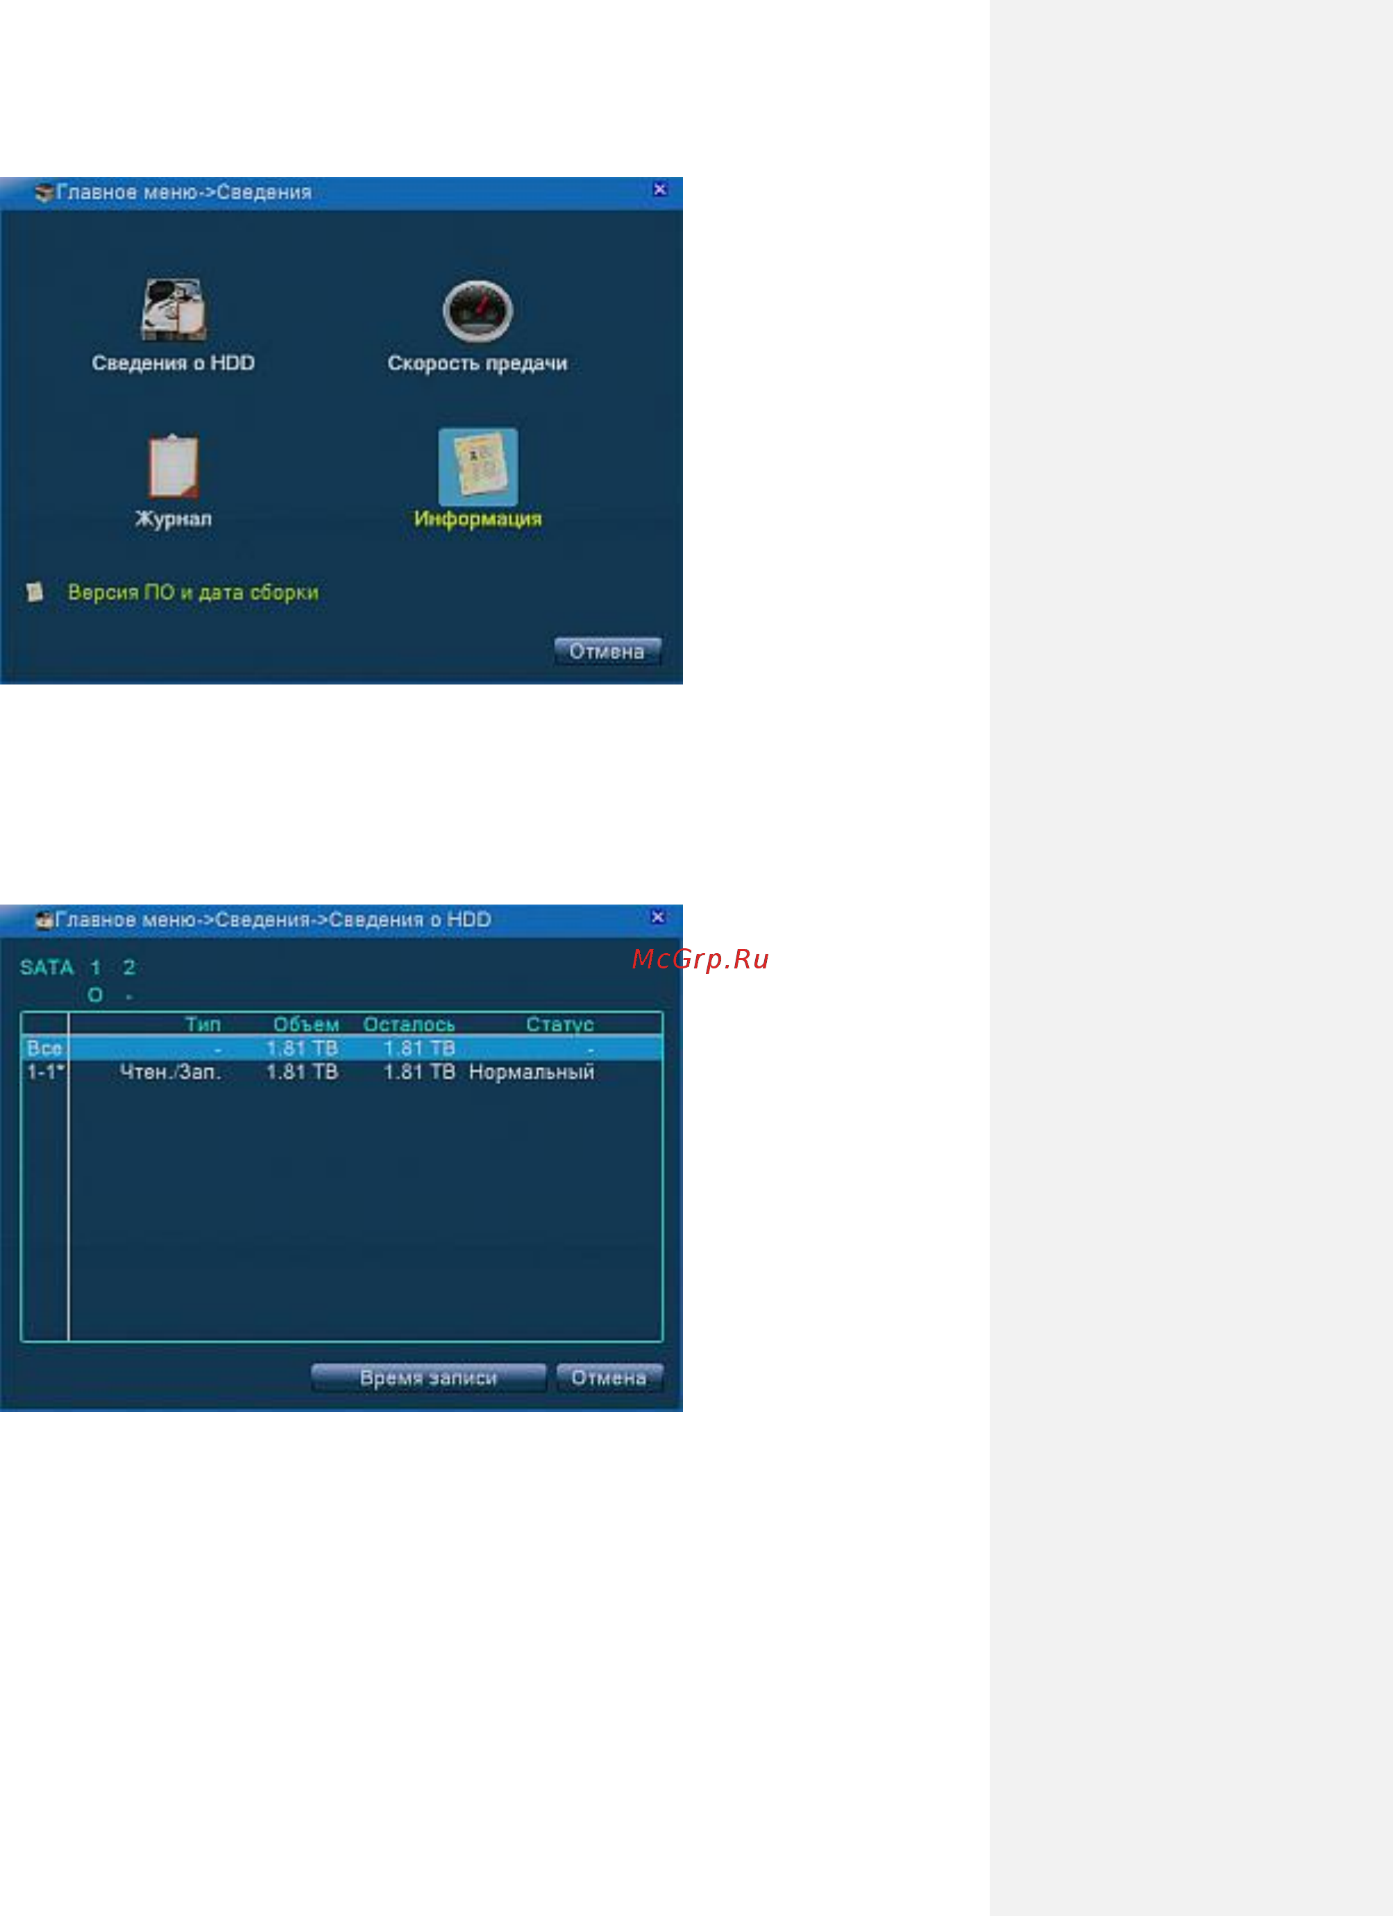Click the Сведения о HDD label

(x=174, y=363)
